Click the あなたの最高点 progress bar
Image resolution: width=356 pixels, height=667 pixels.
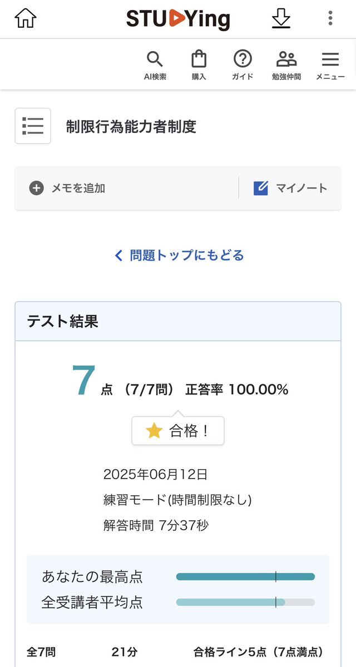245,577
